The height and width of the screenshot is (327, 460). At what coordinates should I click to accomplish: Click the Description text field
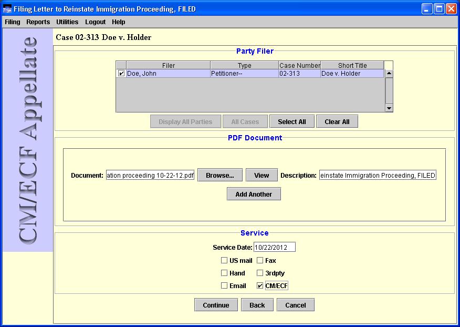coord(378,176)
